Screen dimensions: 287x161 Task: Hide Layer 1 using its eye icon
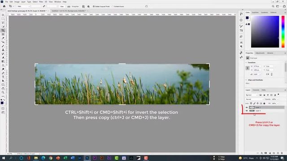click(x=247, y=107)
